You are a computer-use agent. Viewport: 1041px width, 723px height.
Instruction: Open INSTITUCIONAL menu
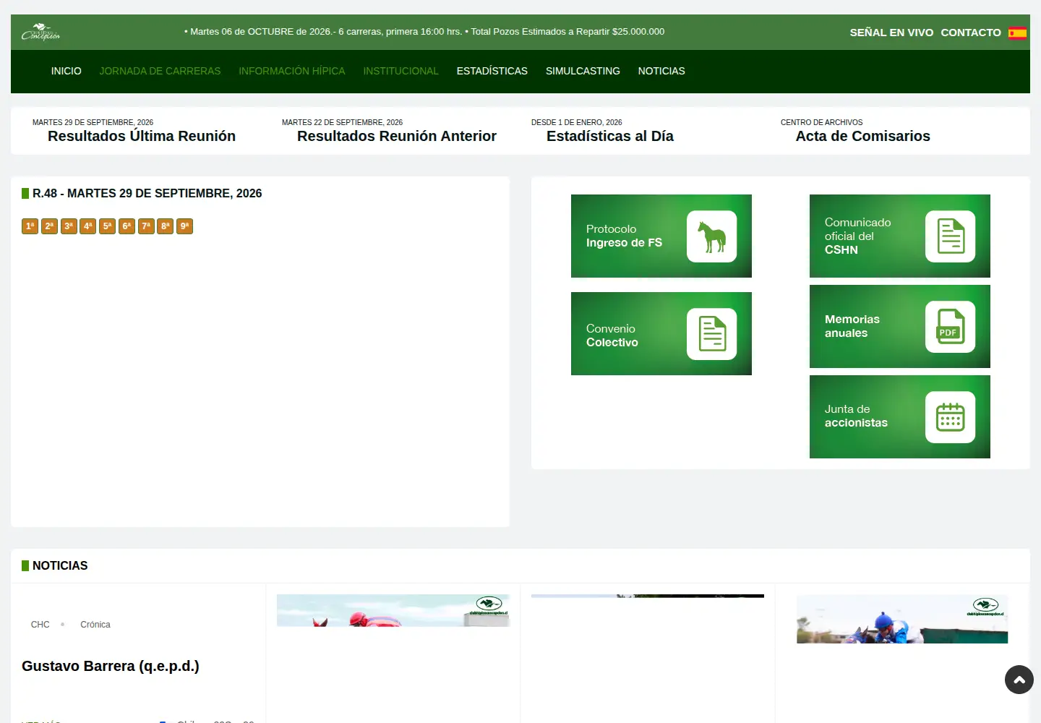point(400,71)
